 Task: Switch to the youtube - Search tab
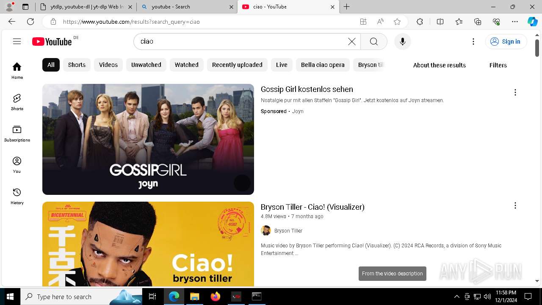(x=187, y=7)
